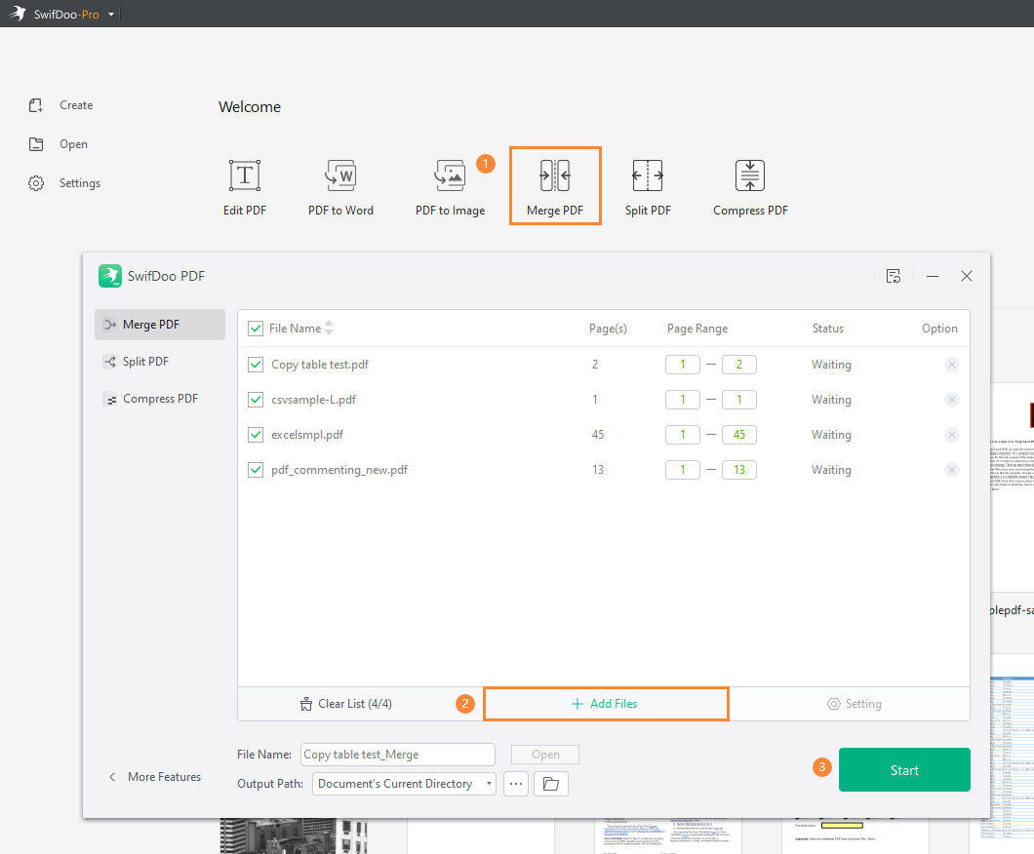
Task: Toggle the select-all File Name checkbox
Action: pyautogui.click(x=256, y=329)
